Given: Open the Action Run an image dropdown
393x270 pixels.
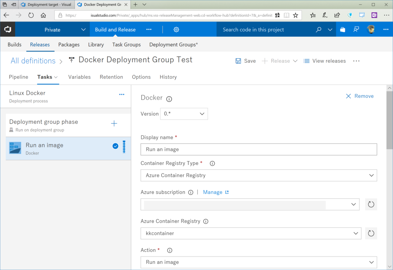Looking at the screenshot, I should pos(259,262).
